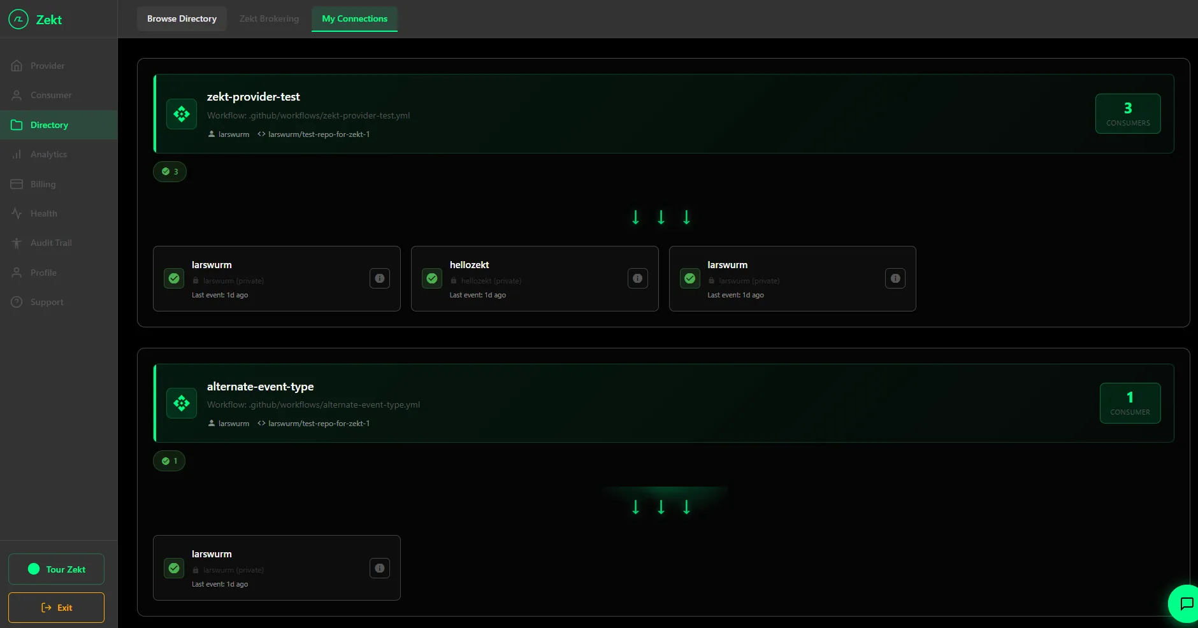The width and height of the screenshot is (1198, 628).
Task: Select the Zekt Brokering tab
Action: [269, 18]
